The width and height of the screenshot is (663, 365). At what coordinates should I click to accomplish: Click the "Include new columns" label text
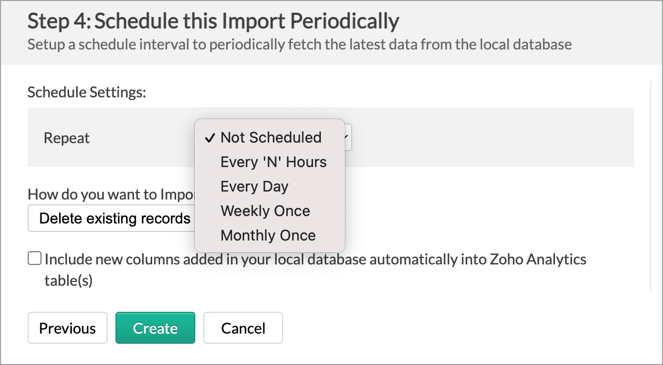coord(160,259)
